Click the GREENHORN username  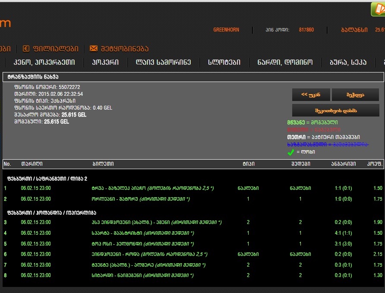(226, 30)
